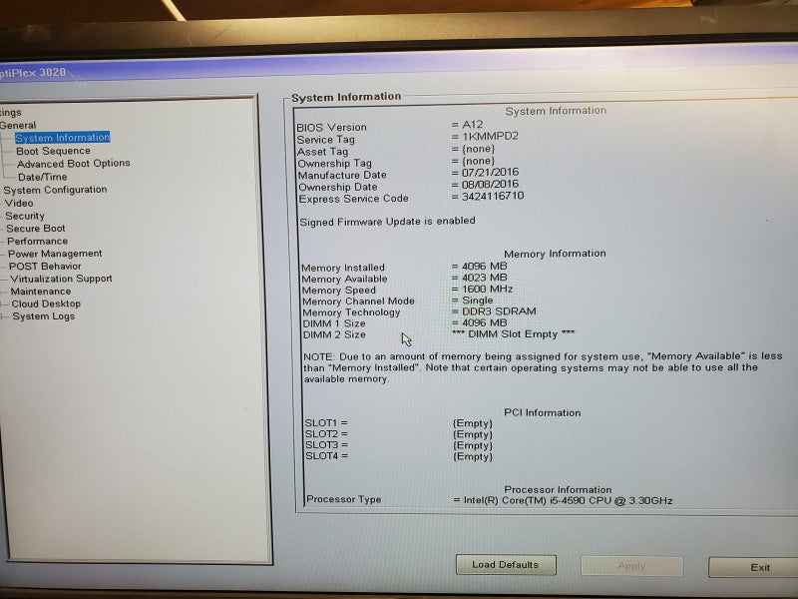Click the i5-4590 Processor Type value
The image size is (798, 599).
568,501
